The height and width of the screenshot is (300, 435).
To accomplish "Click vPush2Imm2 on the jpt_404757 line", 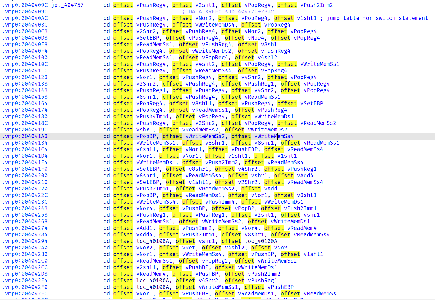I will coord(317,5).
